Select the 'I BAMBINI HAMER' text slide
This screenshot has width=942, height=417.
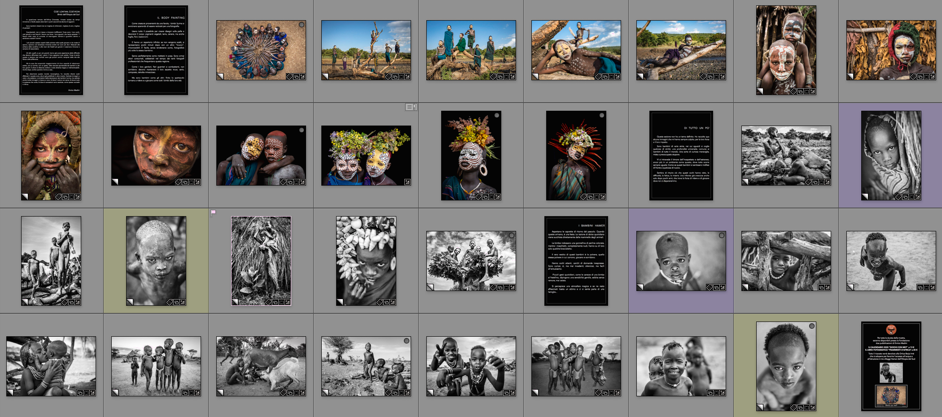point(576,261)
